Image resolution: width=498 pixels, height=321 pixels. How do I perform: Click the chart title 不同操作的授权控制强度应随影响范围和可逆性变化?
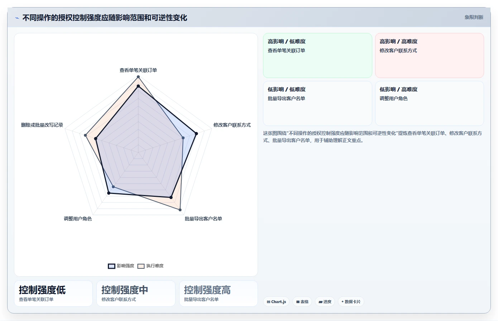(105, 18)
